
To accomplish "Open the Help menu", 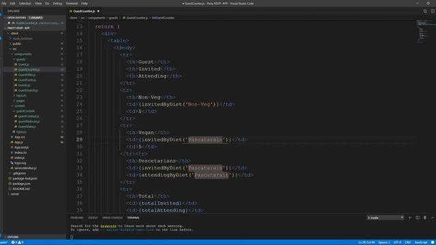I will pyautogui.click(x=84, y=3).
